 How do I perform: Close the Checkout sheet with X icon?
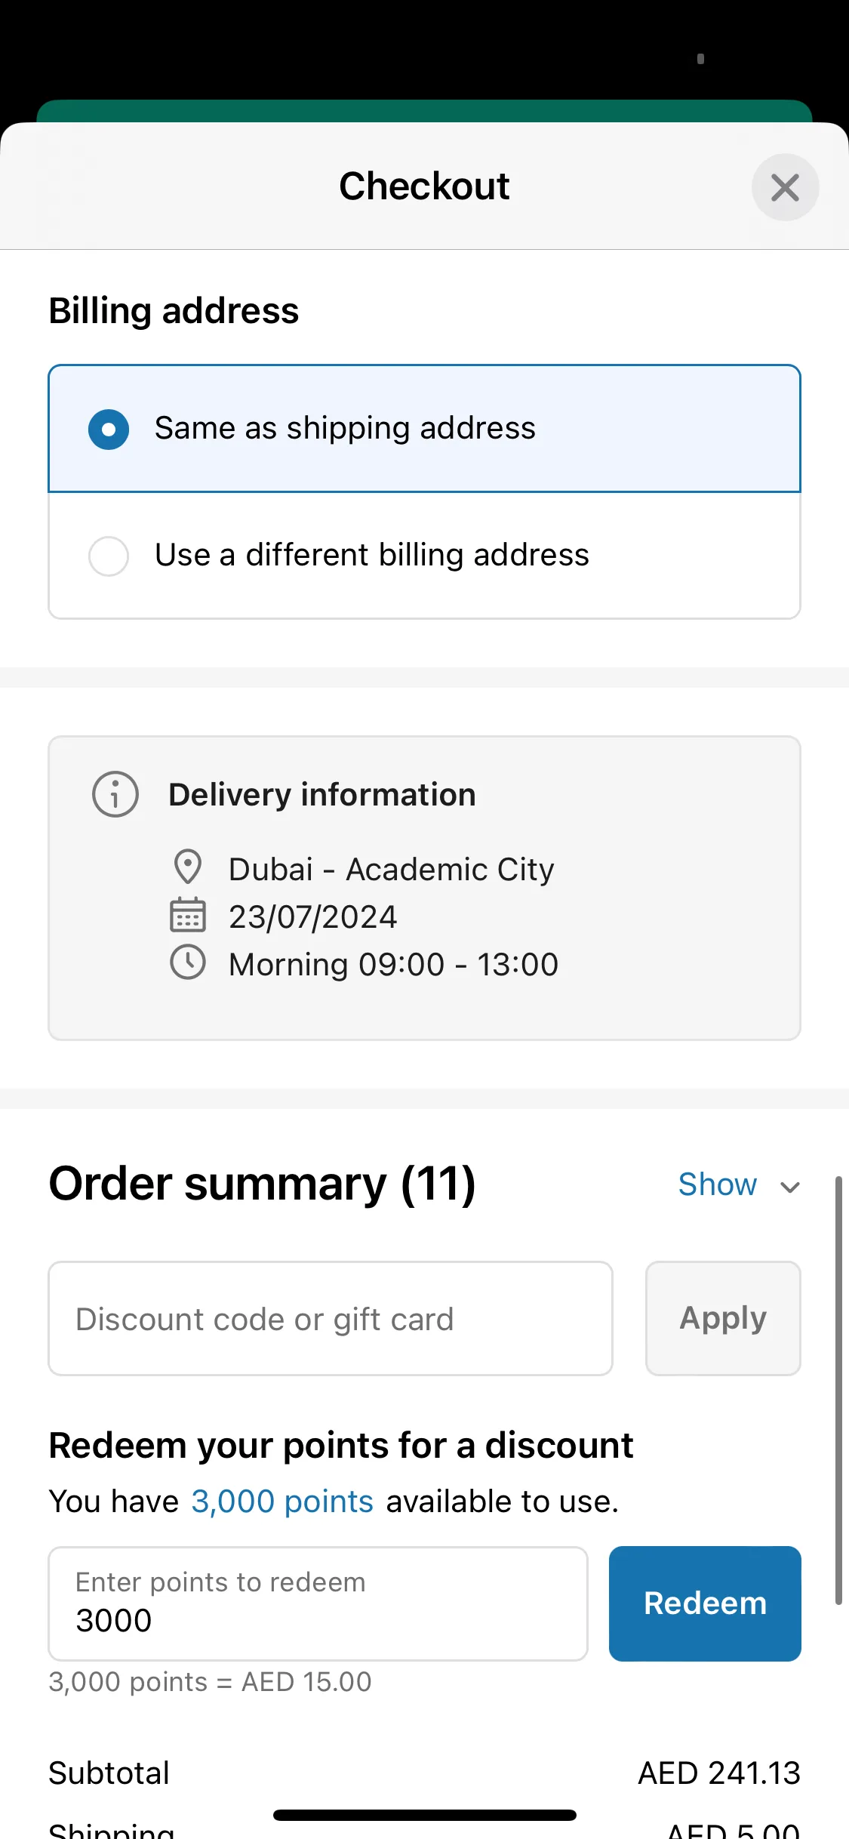(x=785, y=187)
